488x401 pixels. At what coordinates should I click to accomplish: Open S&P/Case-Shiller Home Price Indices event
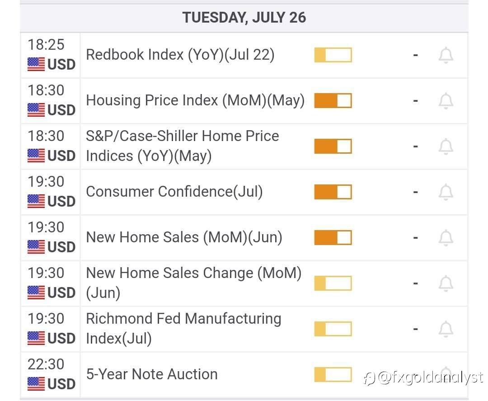tap(182, 146)
